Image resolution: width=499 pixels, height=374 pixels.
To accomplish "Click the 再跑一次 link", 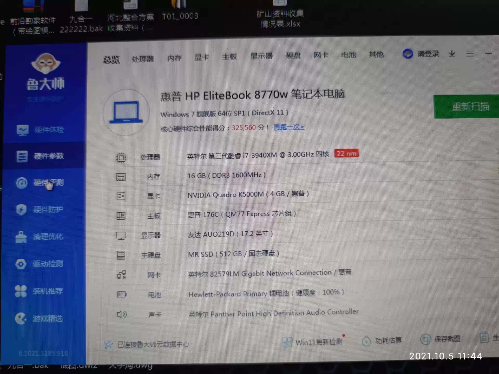I will tap(288, 127).
